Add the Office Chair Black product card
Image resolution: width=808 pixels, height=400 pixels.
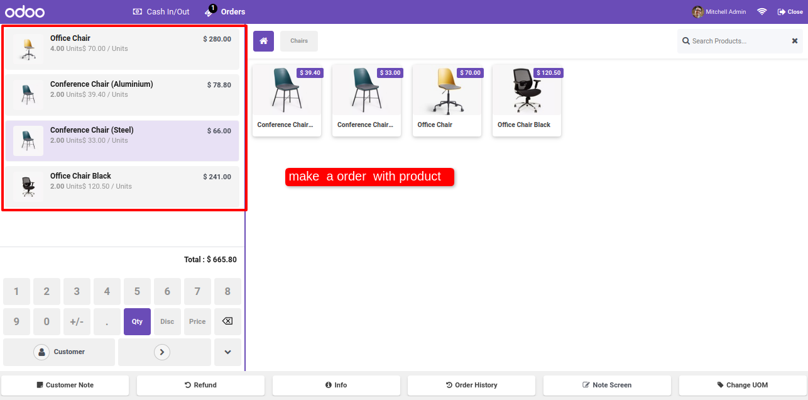pyautogui.click(x=527, y=101)
